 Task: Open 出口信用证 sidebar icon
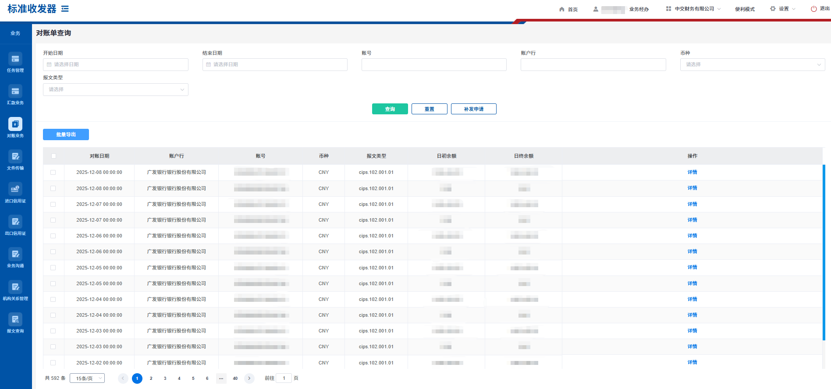tap(15, 225)
